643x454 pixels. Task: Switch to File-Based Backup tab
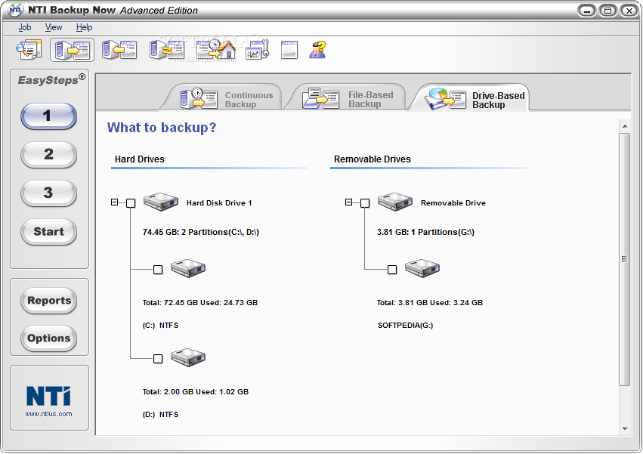pos(345,97)
